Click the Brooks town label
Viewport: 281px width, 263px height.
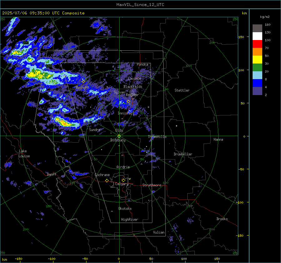tap(222, 219)
